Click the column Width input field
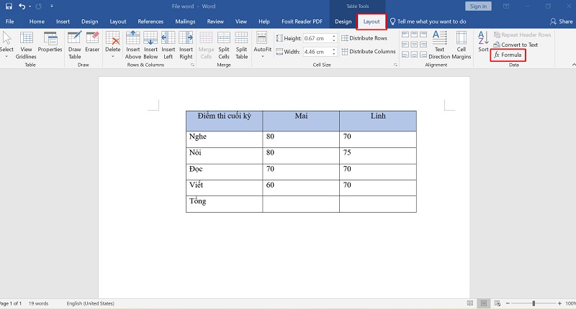 click(x=318, y=52)
